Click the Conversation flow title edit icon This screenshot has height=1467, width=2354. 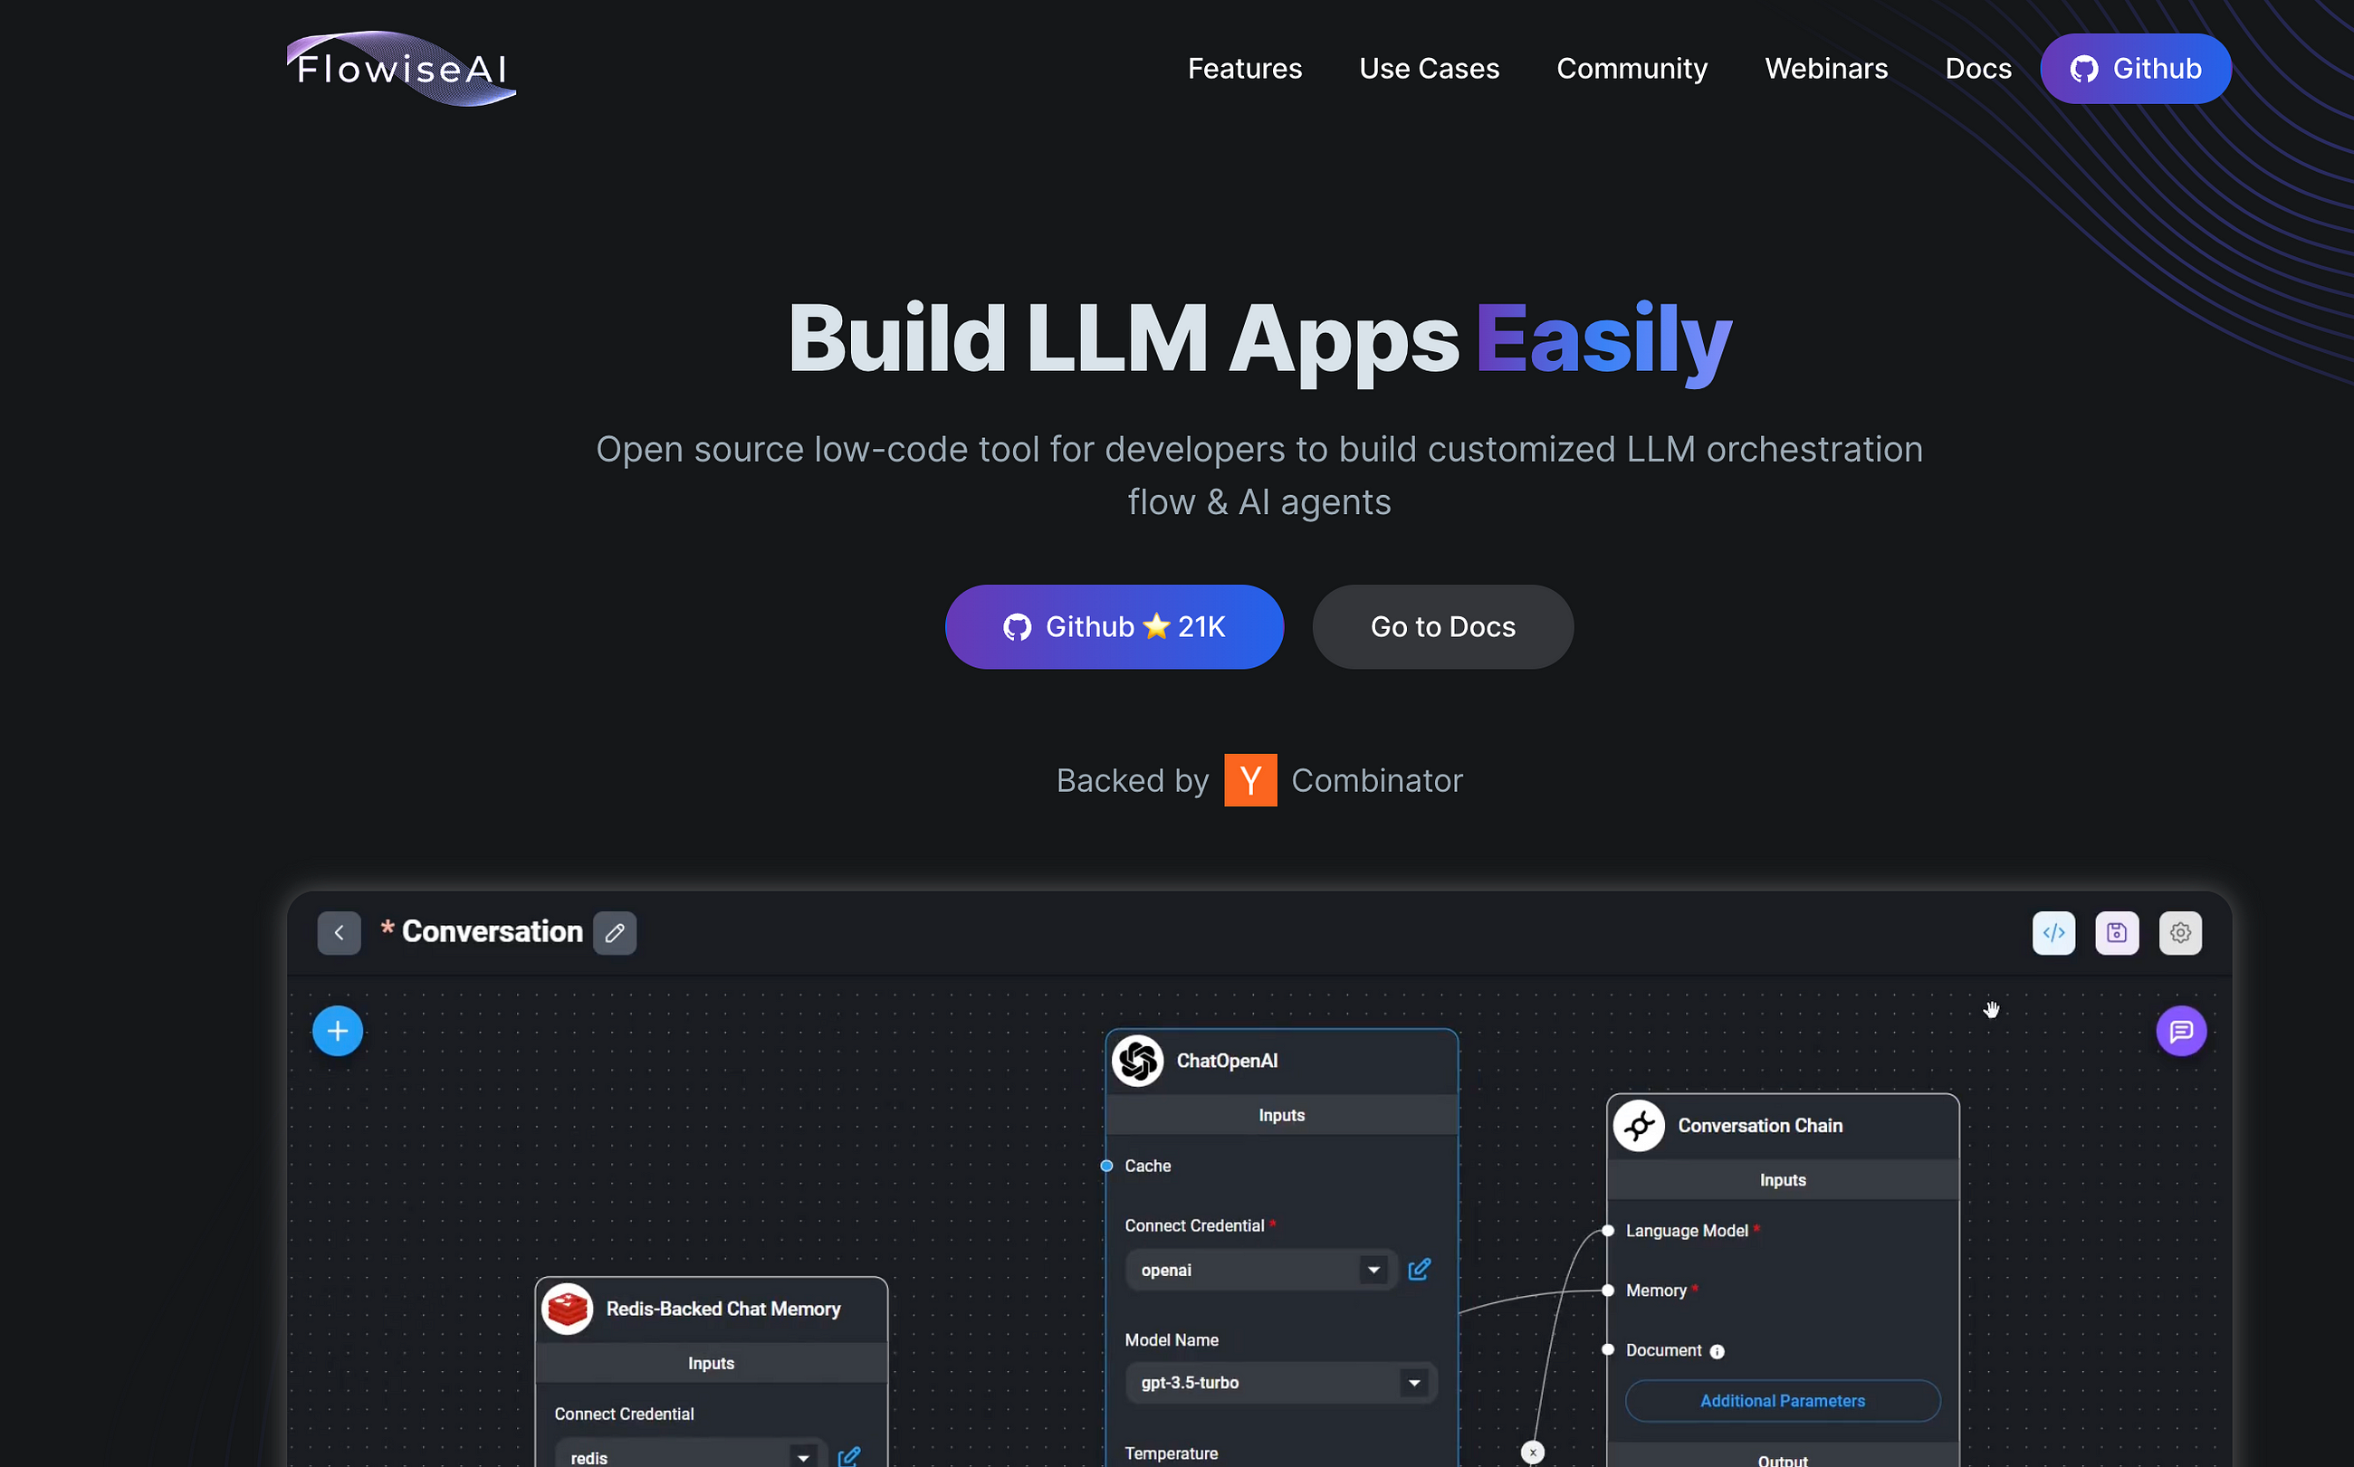(615, 931)
